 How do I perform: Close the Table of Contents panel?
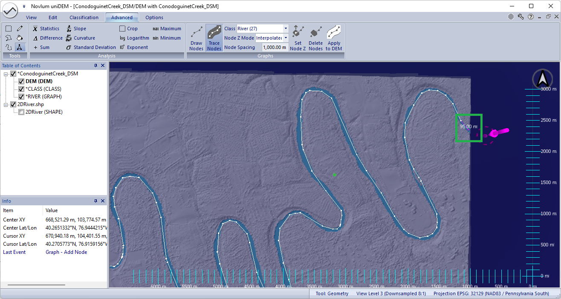[x=103, y=66]
